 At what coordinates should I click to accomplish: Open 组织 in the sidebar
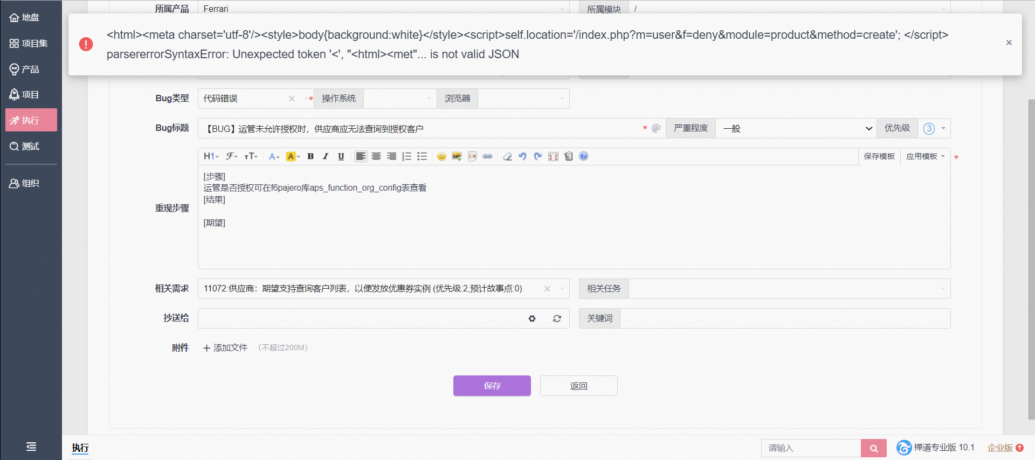(25, 183)
